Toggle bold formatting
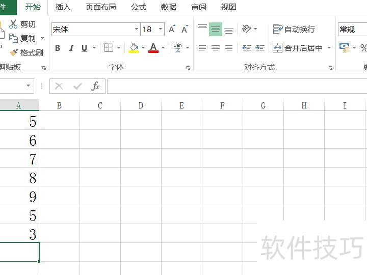The width and height of the screenshot is (367, 275). point(58,48)
